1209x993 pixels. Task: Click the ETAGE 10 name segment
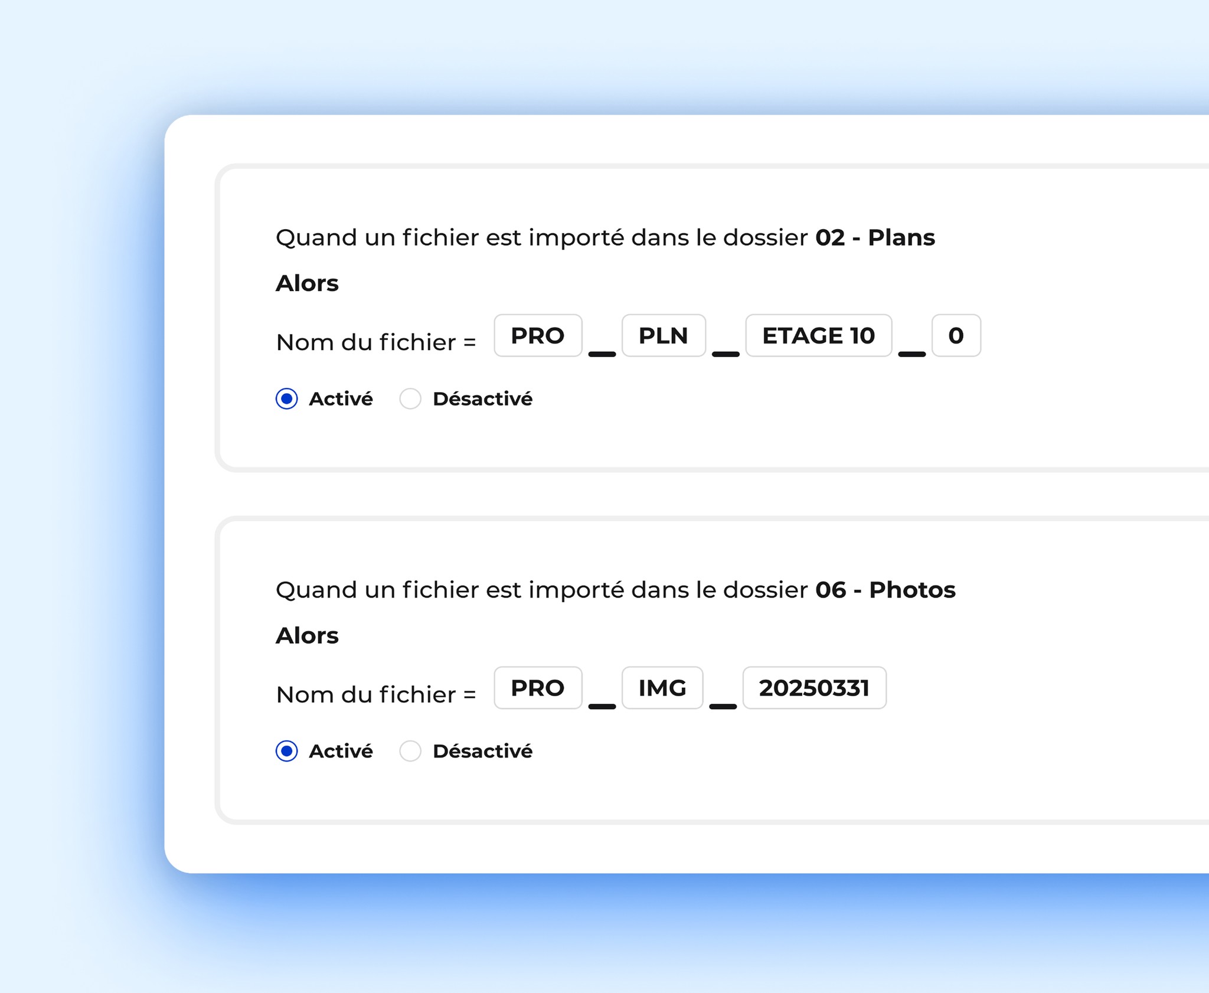[818, 335]
